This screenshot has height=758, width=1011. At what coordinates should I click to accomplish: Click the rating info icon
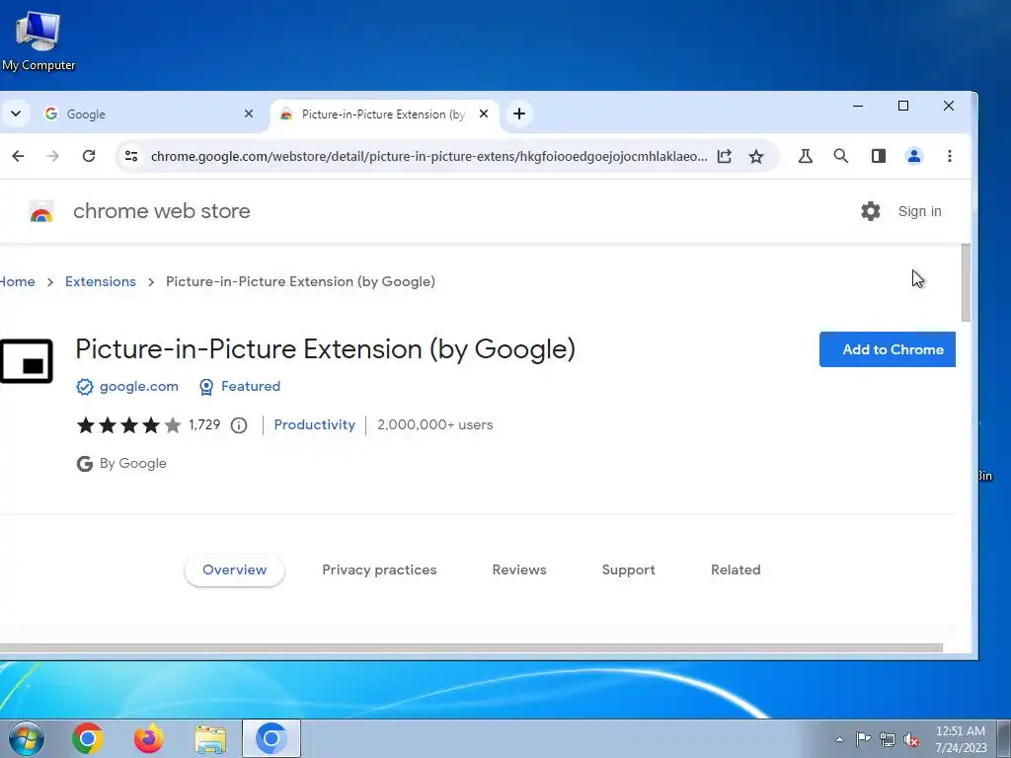(239, 425)
